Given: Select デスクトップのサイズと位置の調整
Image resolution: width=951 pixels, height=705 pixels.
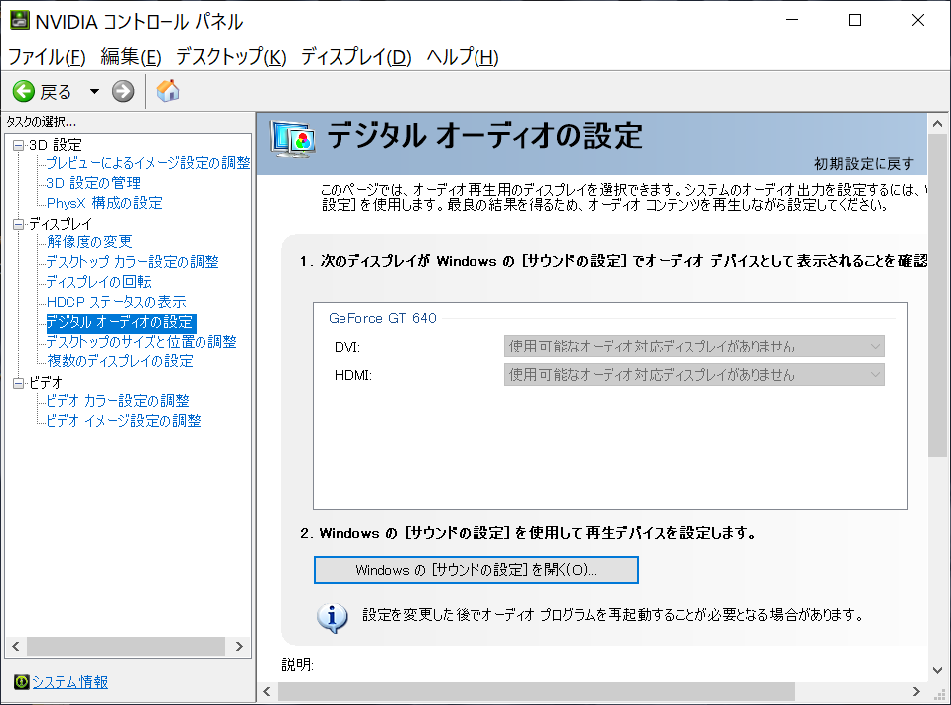Looking at the screenshot, I should (x=141, y=342).
